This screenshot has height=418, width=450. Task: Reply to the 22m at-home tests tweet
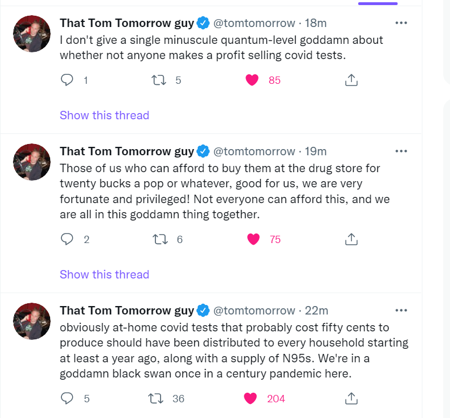(67, 399)
